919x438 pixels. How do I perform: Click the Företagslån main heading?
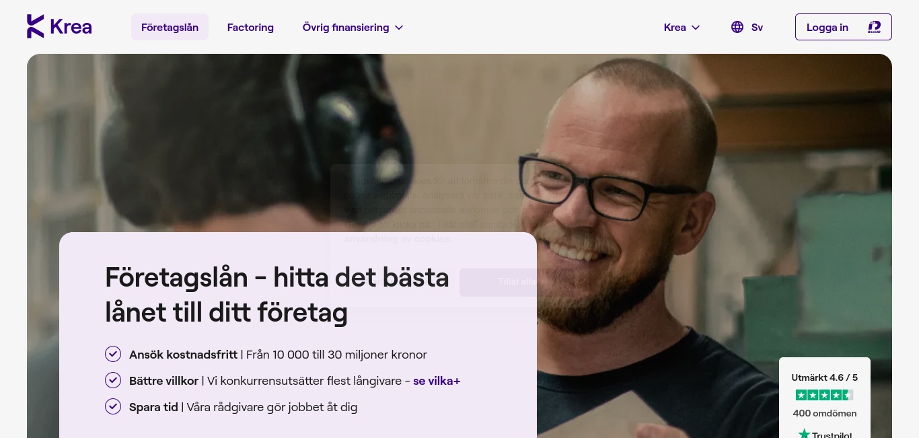click(277, 295)
